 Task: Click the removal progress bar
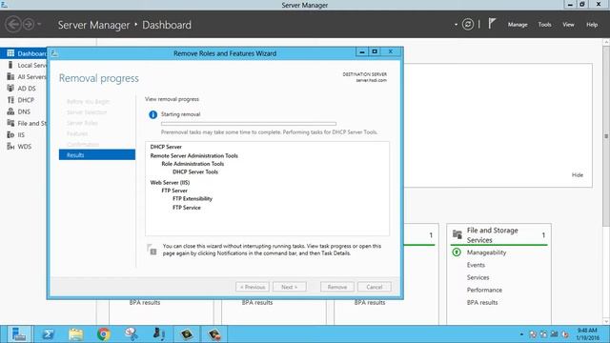point(249,124)
